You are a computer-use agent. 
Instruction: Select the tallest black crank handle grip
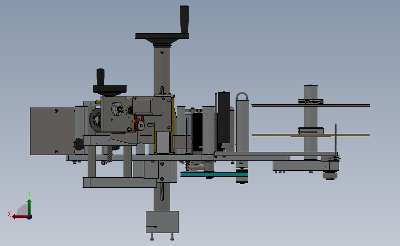click(x=184, y=19)
